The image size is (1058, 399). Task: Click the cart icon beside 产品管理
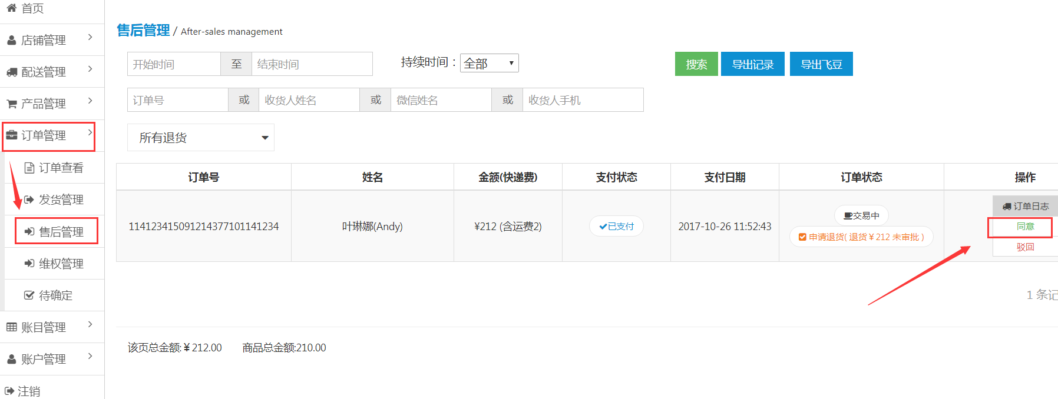pos(12,104)
